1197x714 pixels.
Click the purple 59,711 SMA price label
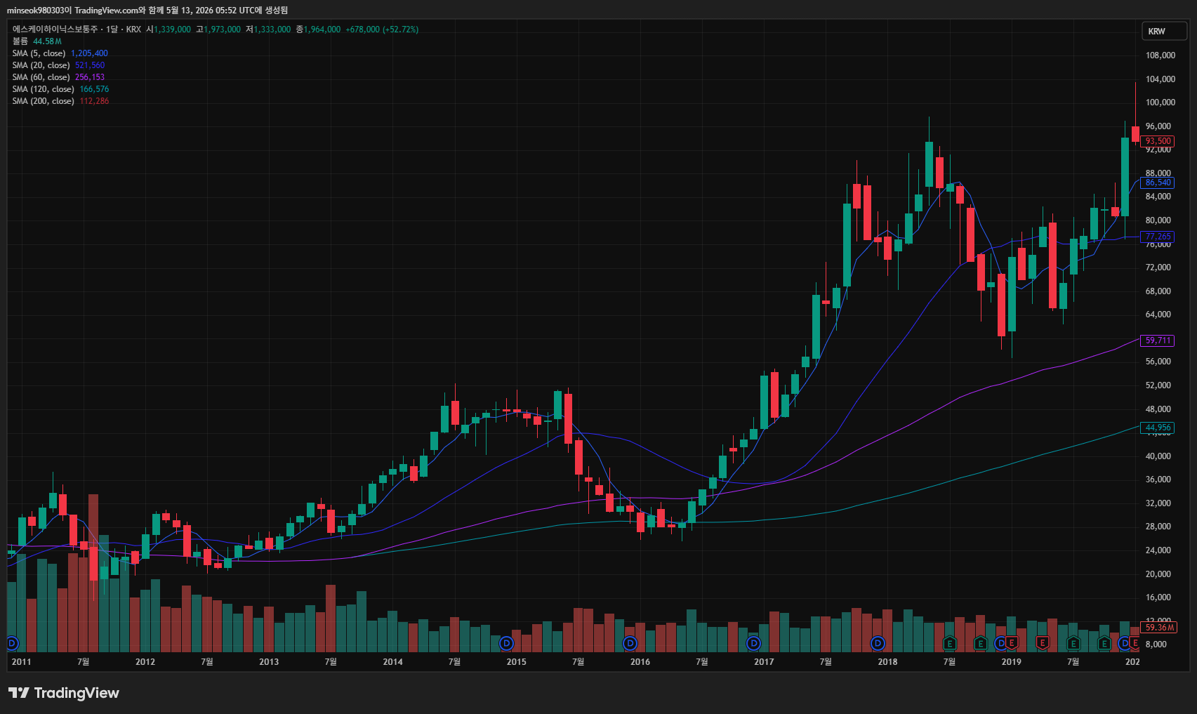1158,341
